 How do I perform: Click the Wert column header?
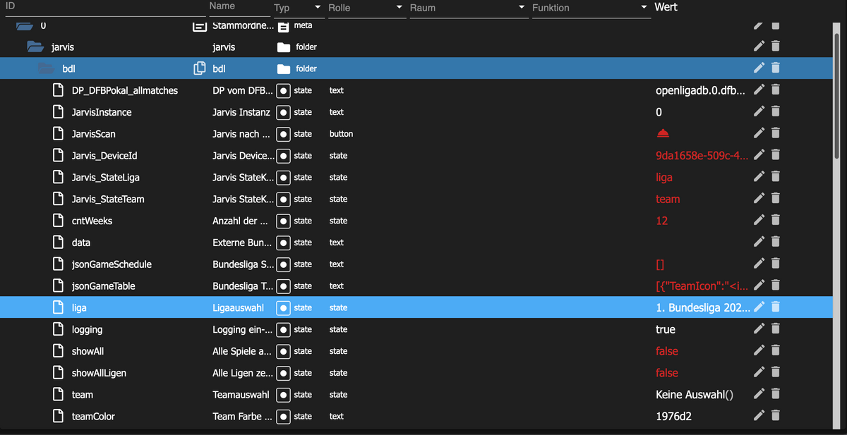(666, 7)
